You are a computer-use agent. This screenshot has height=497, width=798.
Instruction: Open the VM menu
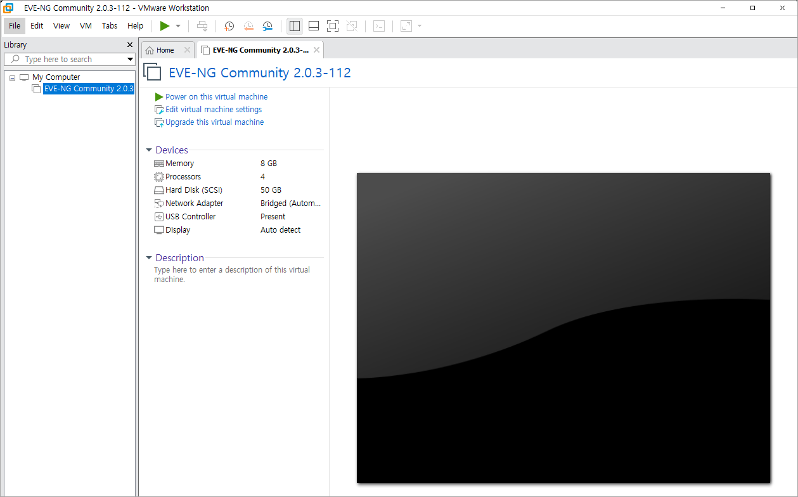(86, 26)
